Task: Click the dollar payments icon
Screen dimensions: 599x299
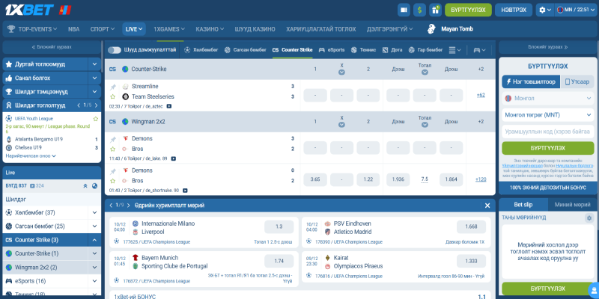Action: point(419,10)
